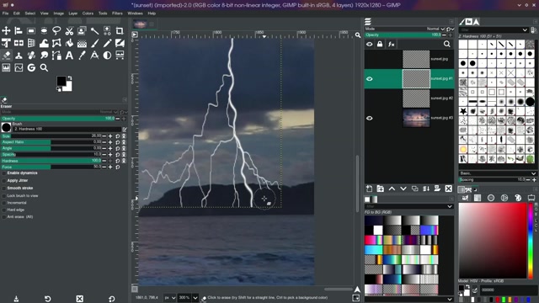Select the Cage Transform tool
539x303 pixels.
point(56,43)
